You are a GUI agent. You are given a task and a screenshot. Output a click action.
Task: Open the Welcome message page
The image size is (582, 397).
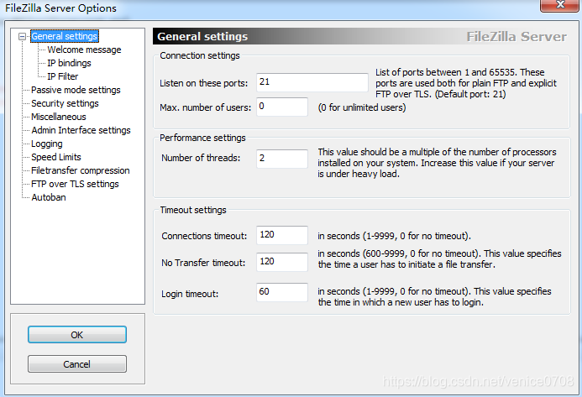(84, 50)
